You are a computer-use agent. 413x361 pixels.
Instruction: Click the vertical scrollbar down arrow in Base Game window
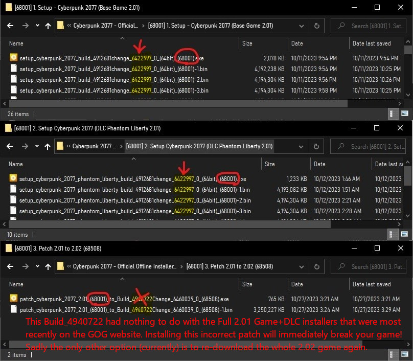[x=408, y=95]
